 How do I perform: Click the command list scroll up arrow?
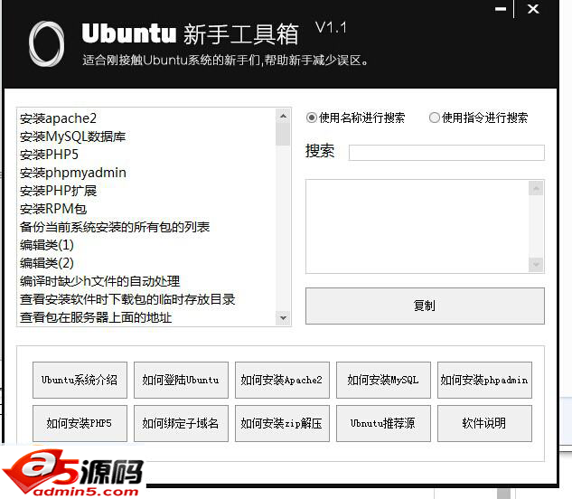click(283, 116)
